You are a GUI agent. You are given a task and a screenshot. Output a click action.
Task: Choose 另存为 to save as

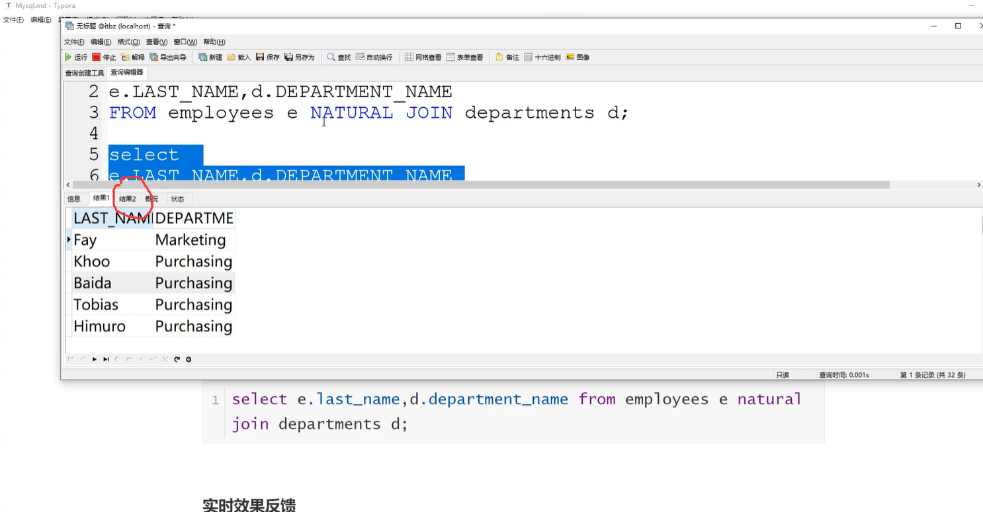300,58
